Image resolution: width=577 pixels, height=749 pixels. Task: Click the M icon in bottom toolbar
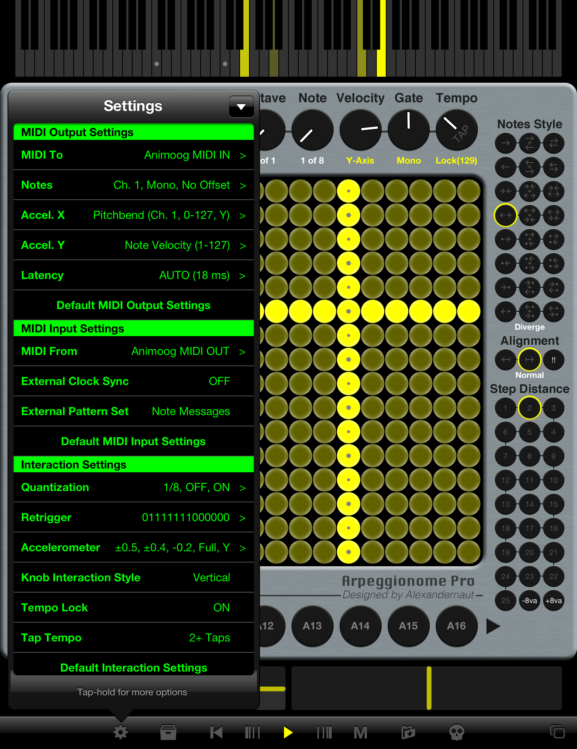[360, 732]
